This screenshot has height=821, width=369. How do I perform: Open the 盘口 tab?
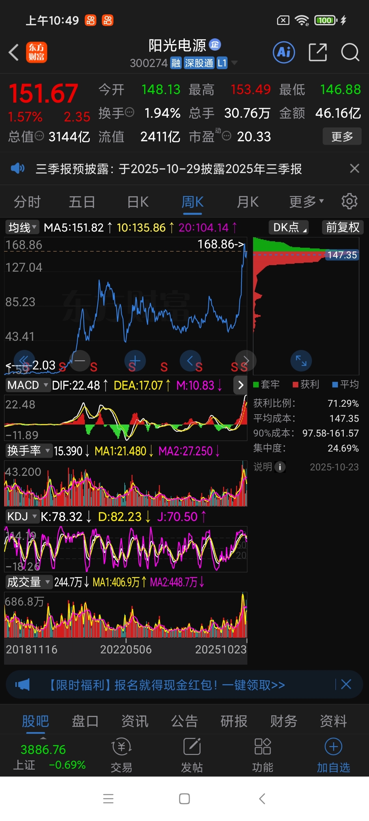(x=85, y=721)
